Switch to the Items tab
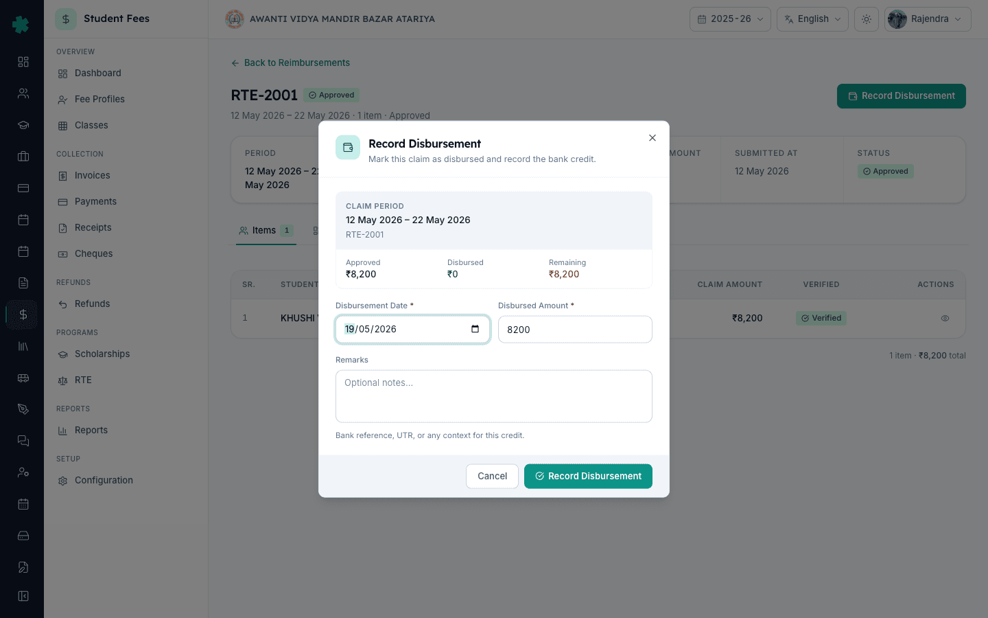The image size is (988, 618). pyautogui.click(x=266, y=231)
